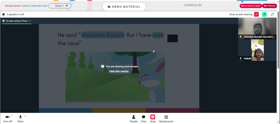Viewport: 280px width, 124px height.
Task: Open Screen share options ellipsis
Action: [x=30, y=21]
